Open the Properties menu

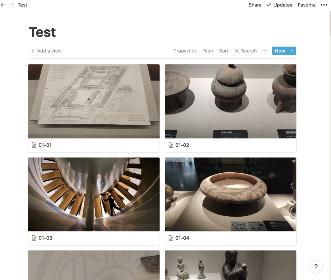185,51
